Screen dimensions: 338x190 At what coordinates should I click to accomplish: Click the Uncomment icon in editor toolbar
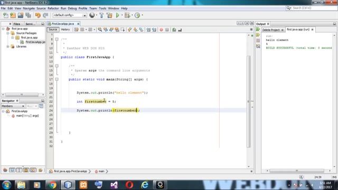tap(180, 30)
